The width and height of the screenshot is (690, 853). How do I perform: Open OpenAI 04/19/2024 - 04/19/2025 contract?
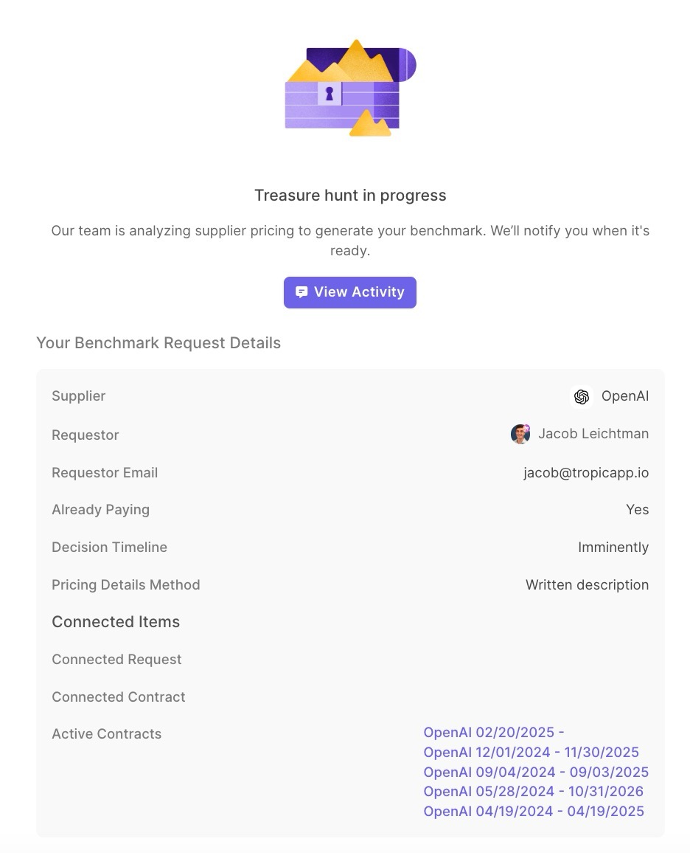(x=534, y=811)
